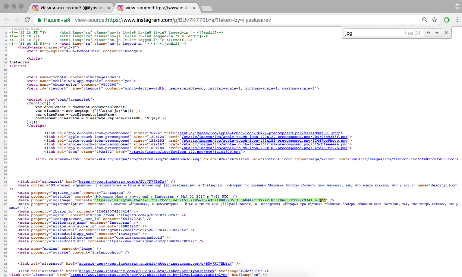Open apple-touch-icon-152x152 link
This screenshot has height=277, width=462.
tap(264, 141)
